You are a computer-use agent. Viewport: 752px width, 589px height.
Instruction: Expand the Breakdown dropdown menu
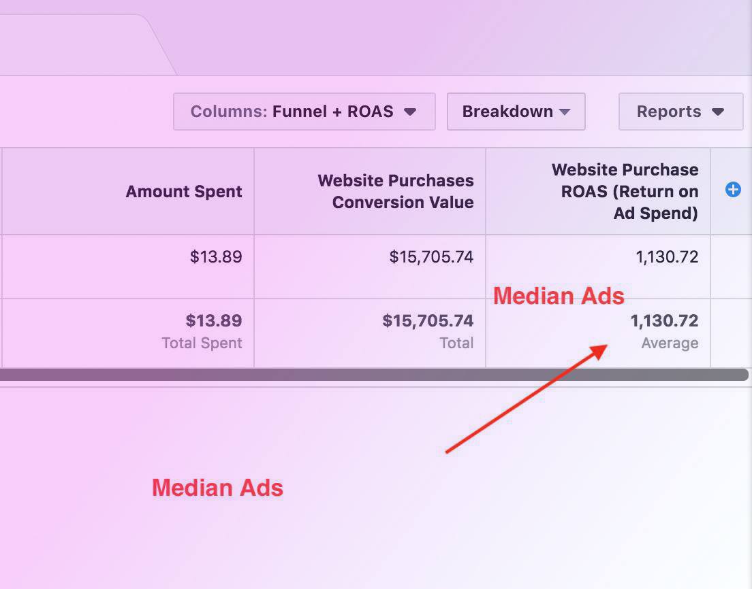point(516,112)
